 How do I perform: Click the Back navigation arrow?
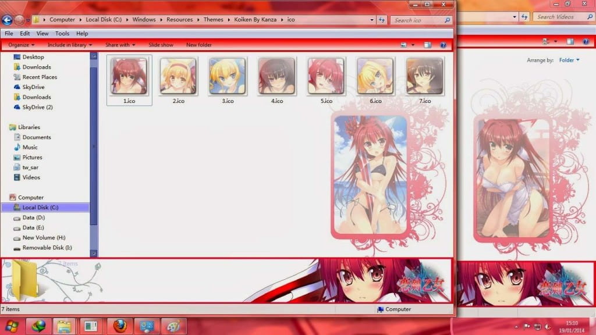pos(7,20)
